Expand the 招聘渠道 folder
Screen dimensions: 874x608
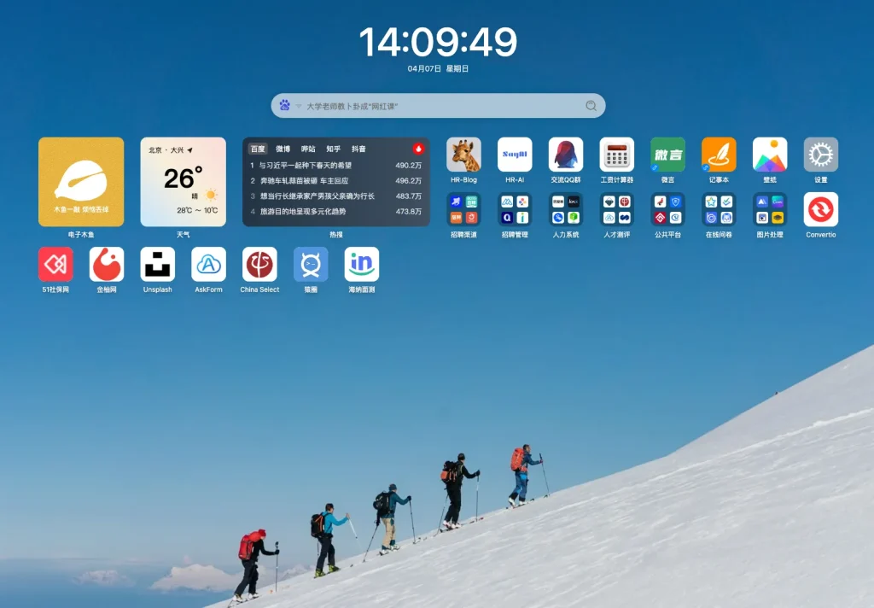point(463,209)
